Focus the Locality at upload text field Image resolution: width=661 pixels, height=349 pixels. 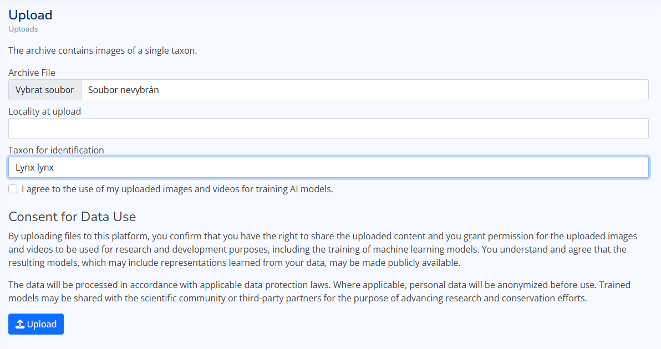click(x=328, y=129)
